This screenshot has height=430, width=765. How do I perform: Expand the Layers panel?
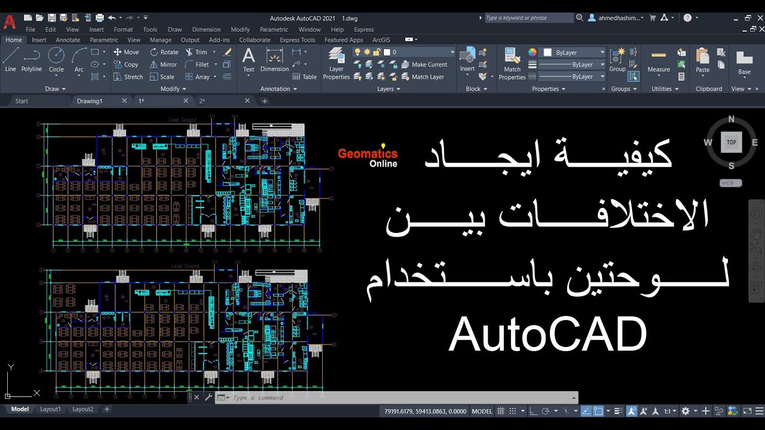tap(389, 89)
